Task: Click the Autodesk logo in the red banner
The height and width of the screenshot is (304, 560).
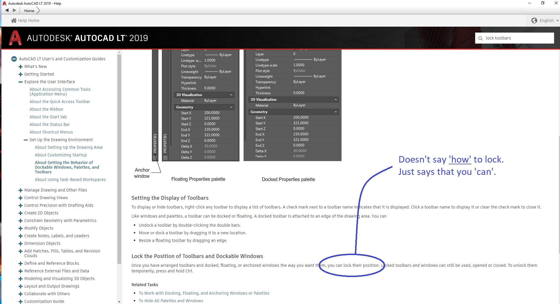Action: 15,37
